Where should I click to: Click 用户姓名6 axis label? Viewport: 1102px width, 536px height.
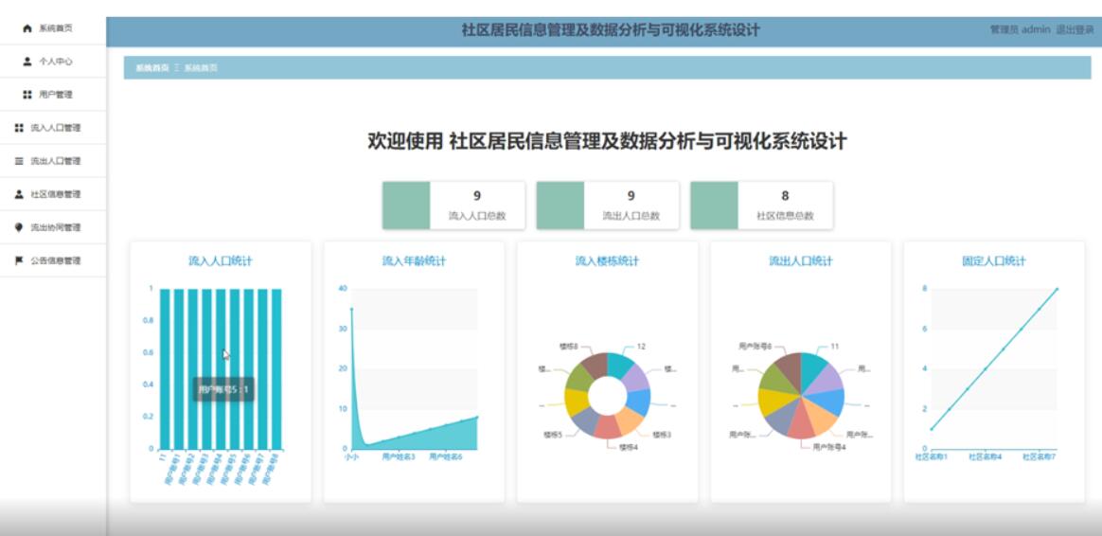tap(446, 457)
